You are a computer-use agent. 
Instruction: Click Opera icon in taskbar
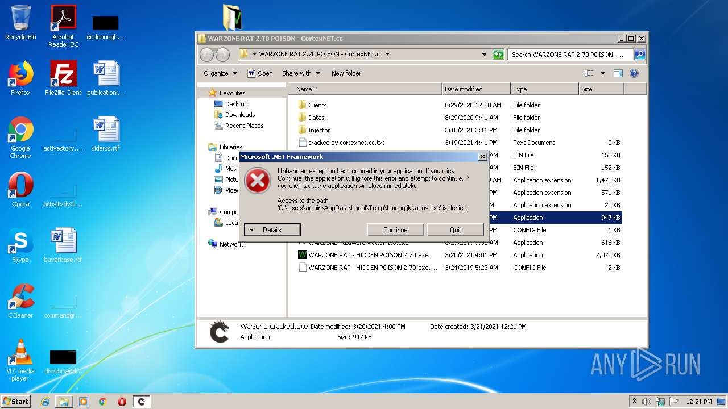(x=122, y=402)
